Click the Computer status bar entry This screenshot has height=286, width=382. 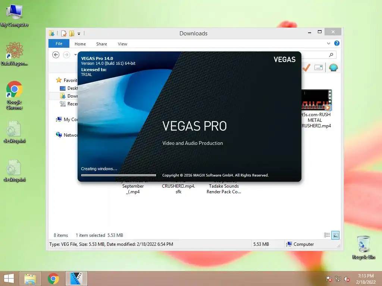[300, 244]
